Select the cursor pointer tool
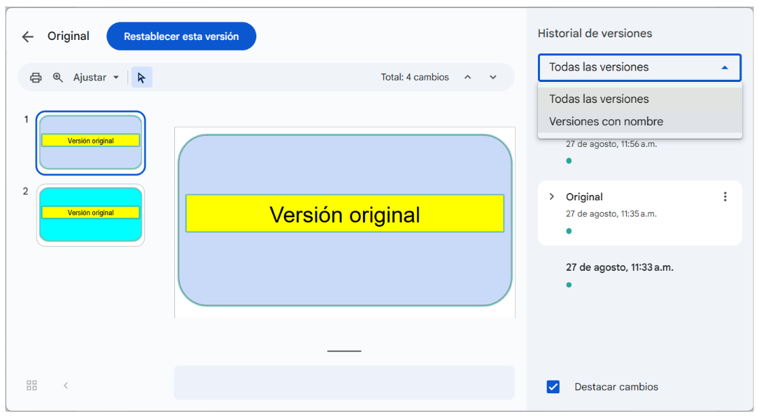 [141, 77]
